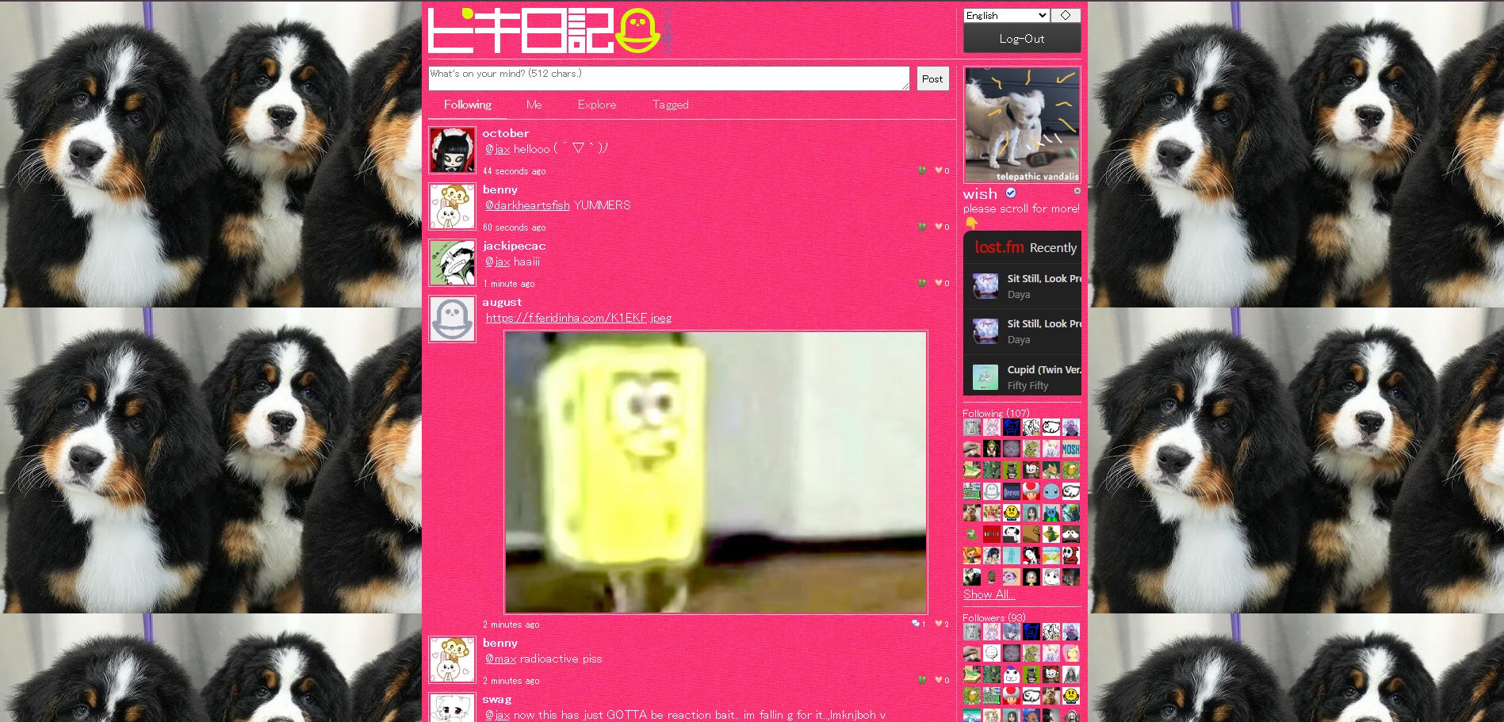Click the Log-Out button
Screen dimensions: 1504x722
[1022, 38]
